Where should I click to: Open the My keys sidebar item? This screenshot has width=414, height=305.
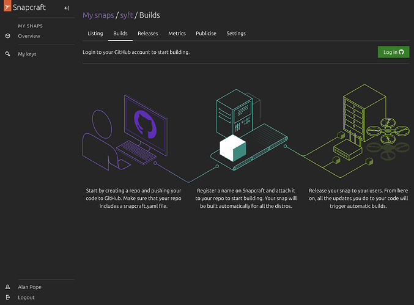27,54
